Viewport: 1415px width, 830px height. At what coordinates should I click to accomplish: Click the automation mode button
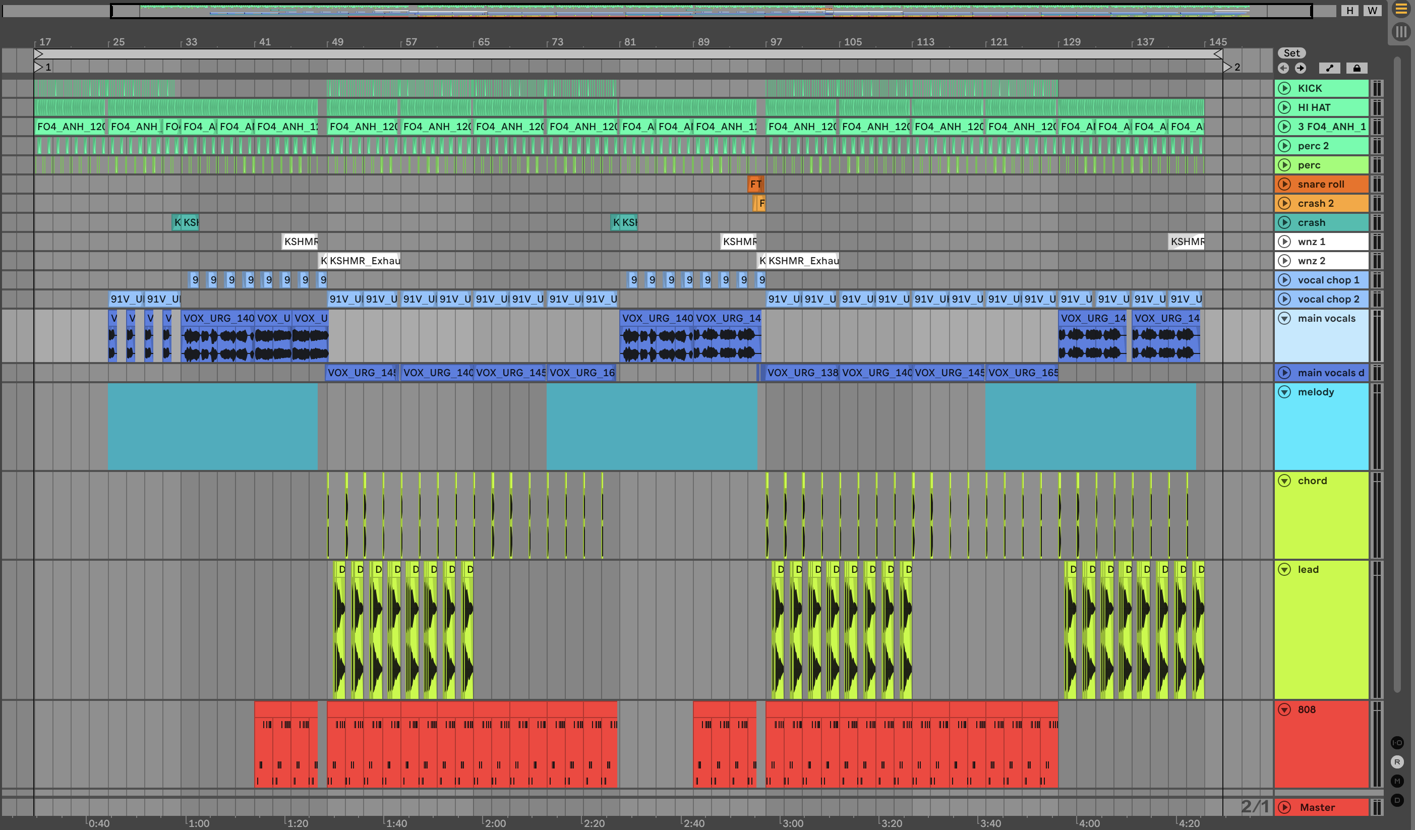[1329, 68]
